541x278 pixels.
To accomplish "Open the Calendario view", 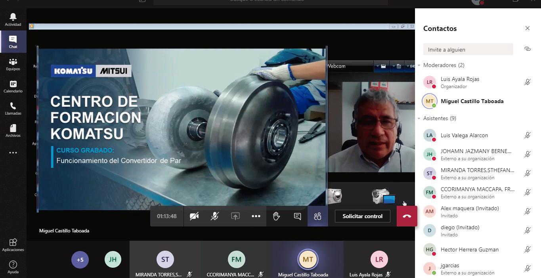I will (x=13, y=86).
